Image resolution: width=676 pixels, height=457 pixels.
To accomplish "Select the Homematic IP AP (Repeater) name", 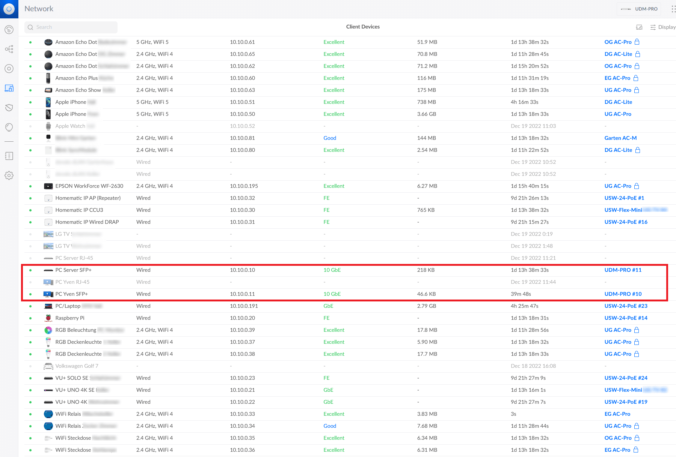I will tap(88, 198).
